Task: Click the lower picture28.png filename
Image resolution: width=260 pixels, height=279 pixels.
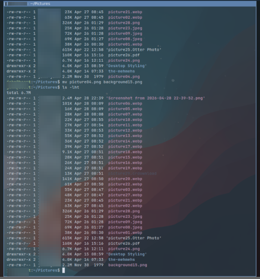Action: point(124,211)
